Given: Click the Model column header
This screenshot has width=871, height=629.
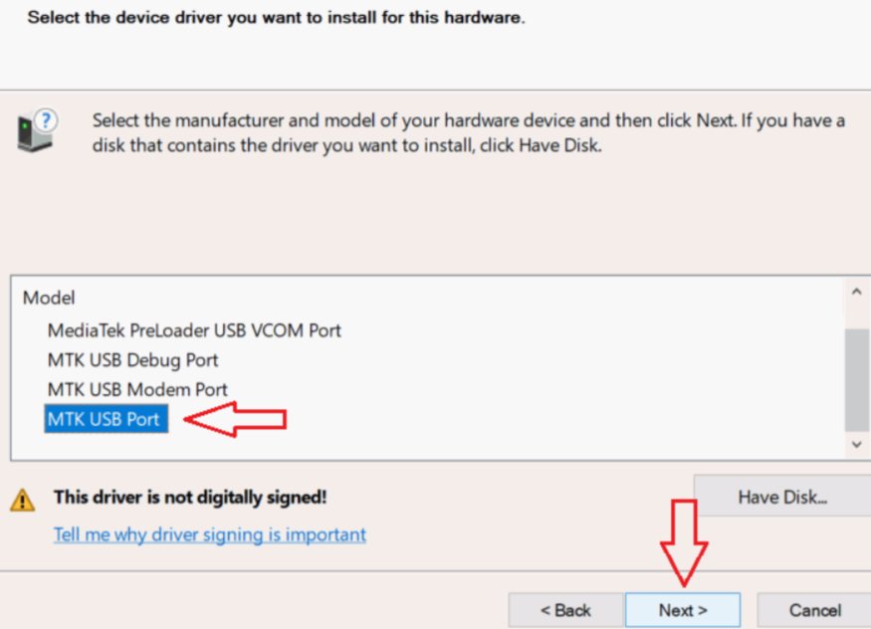Looking at the screenshot, I should click(49, 298).
